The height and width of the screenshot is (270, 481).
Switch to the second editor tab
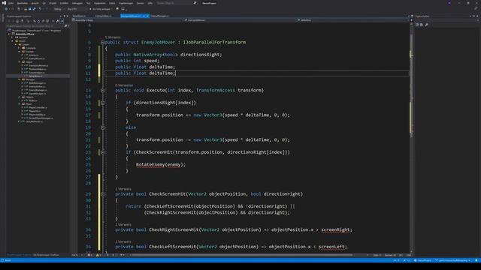pos(104,16)
